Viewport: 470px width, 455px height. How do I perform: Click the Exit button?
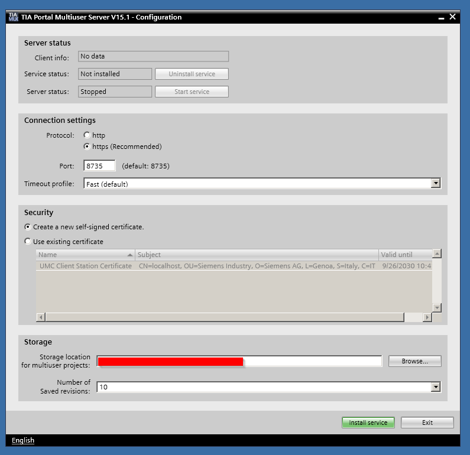pos(427,422)
